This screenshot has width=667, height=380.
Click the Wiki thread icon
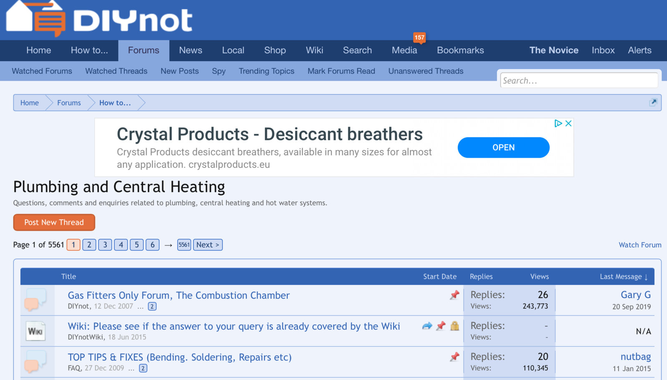(35, 331)
